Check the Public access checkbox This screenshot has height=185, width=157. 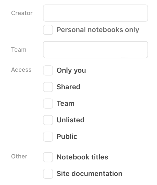[x=48, y=137]
